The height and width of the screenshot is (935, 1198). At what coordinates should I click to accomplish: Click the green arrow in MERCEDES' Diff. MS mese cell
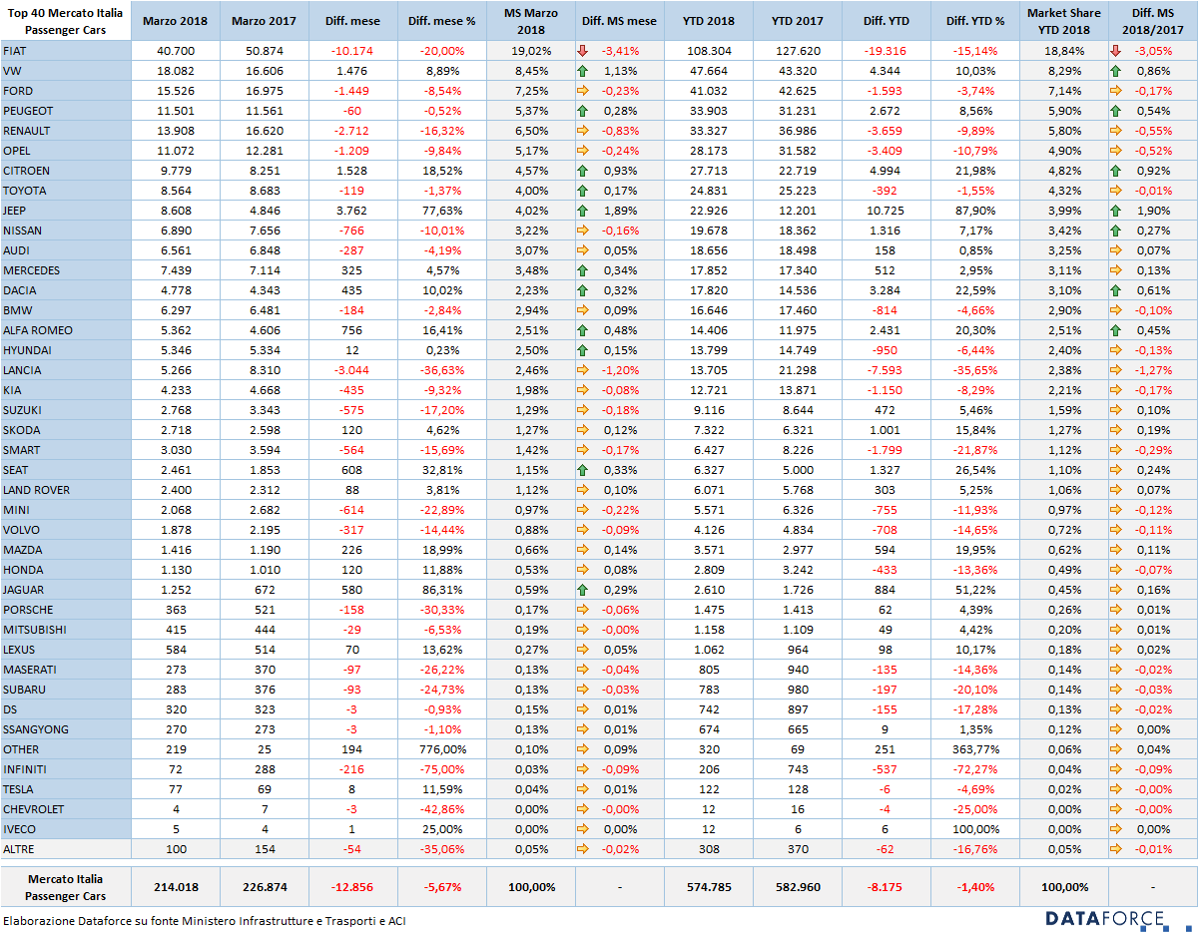[x=583, y=270]
